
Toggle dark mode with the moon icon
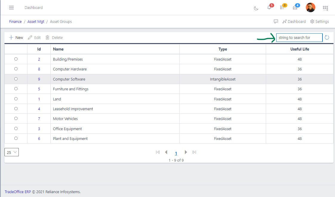coord(256,8)
